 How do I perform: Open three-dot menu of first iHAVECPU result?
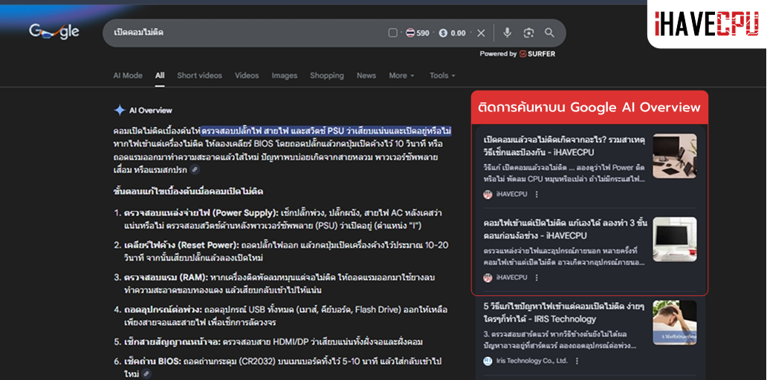[x=537, y=194]
